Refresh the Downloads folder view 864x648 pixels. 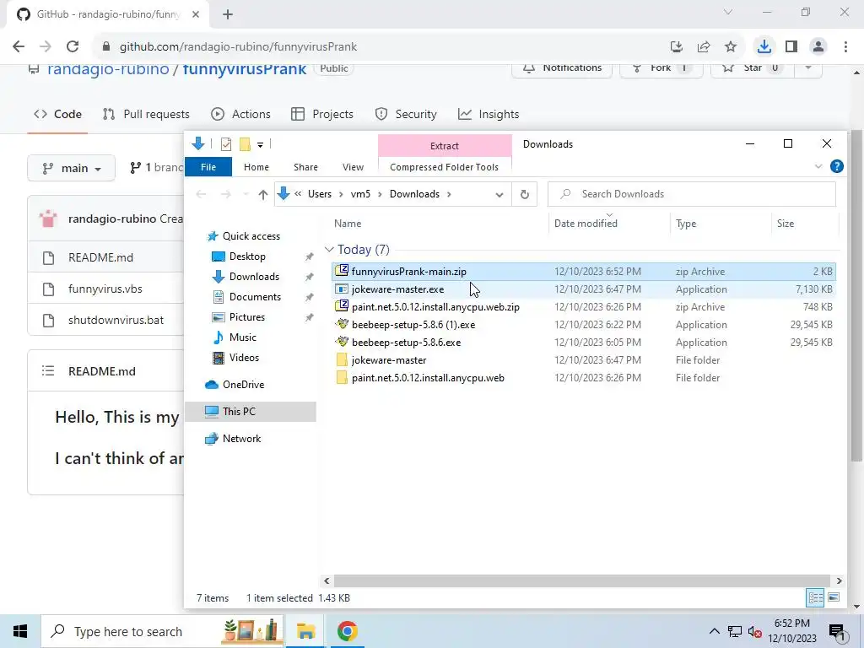point(525,194)
